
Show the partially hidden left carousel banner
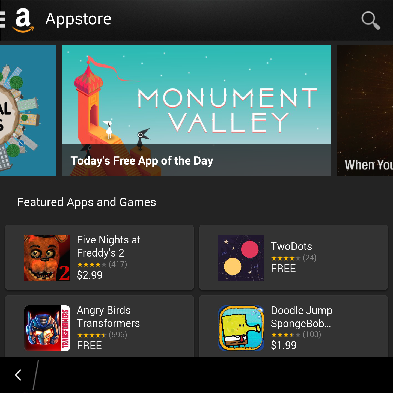[28, 111]
